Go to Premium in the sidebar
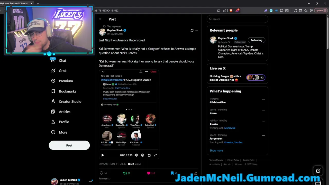This screenshot has height=185, width=329. coord(62,81)
